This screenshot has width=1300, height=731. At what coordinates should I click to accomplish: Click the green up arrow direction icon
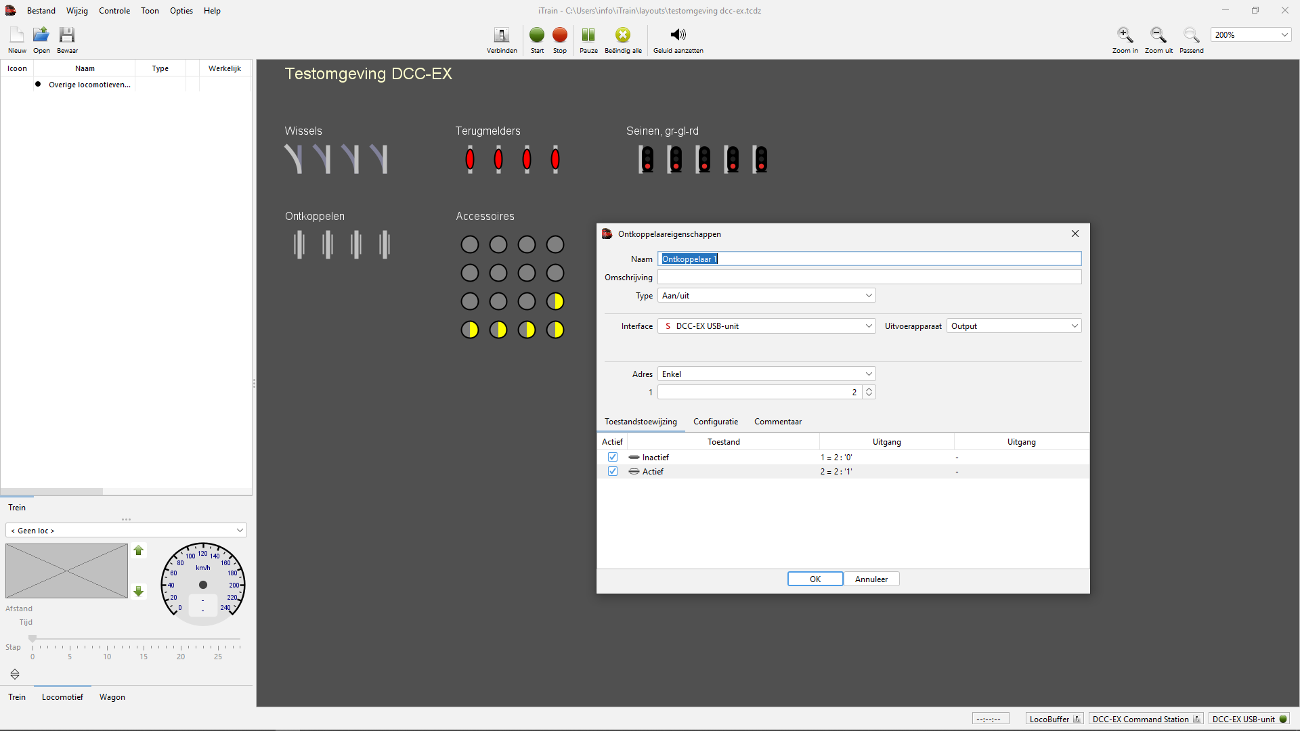pos(139,551)
